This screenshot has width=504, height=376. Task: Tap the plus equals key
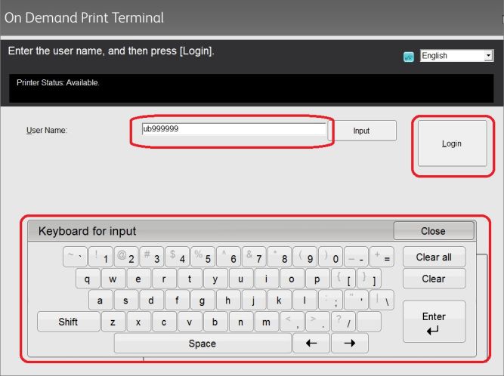coord(382,257)
